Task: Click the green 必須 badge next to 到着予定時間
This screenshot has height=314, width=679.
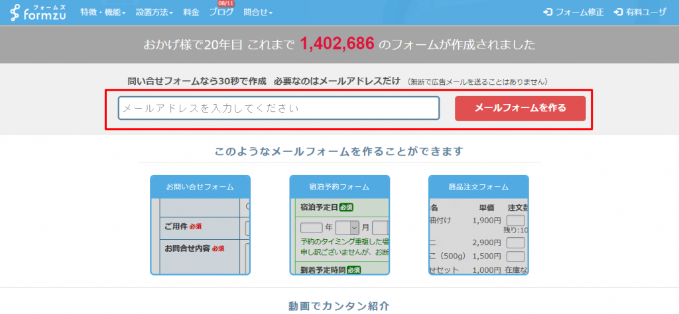Action: [353, 269]
